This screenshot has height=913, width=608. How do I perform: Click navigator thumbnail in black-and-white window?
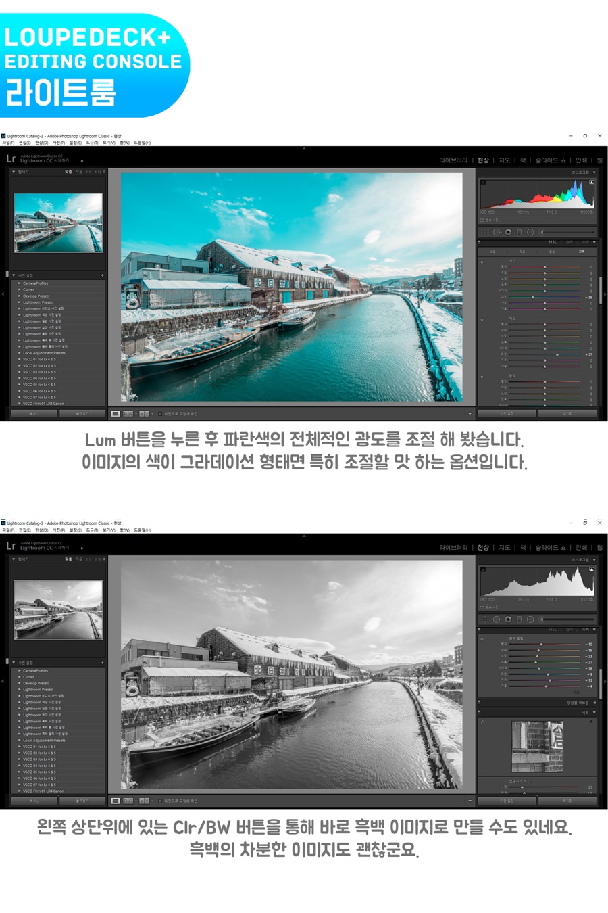[58, 610]
